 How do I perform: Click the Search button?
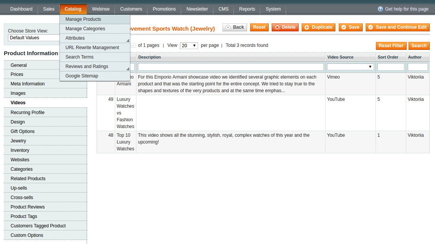[419, 46]
